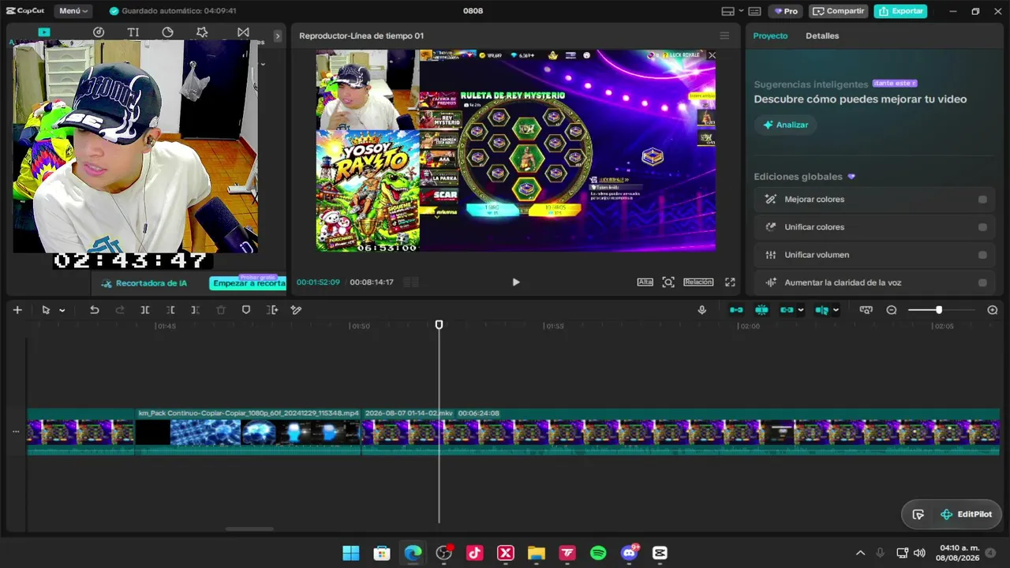
Task: Open the player panel options menu
Action: coord(724,35)
